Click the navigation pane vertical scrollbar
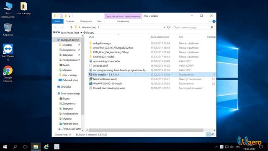This screenshot has width=268, height=151. point(82,76)
